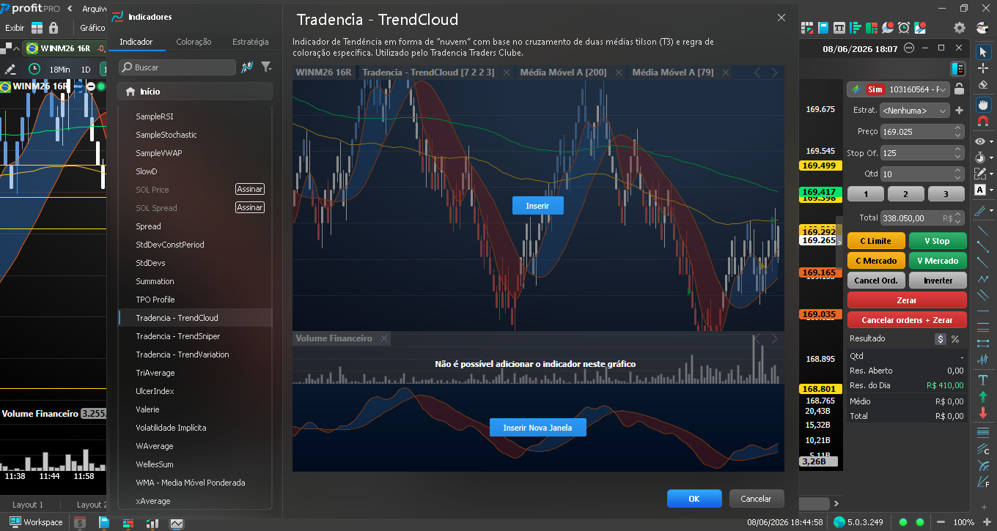Zoom in with the status bar plus
Image resolution: width=997 pixels, height=531 pixels.
(987, 522)
